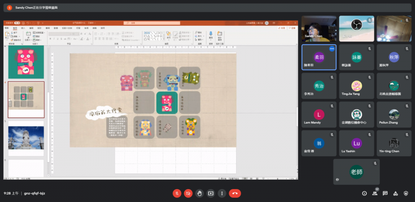Click the center pink lion tile on slide
The image size is (415, 202).
coord(167,103)
